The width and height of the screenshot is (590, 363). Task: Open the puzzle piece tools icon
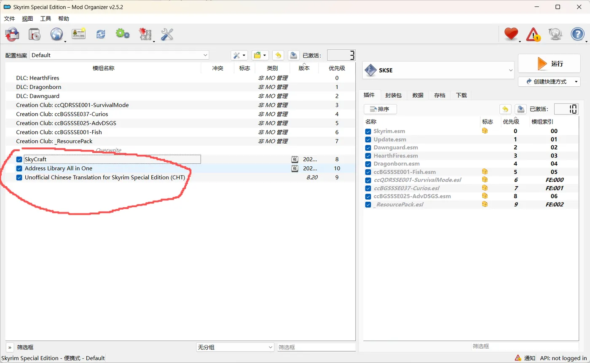click(x=145, y=35)
